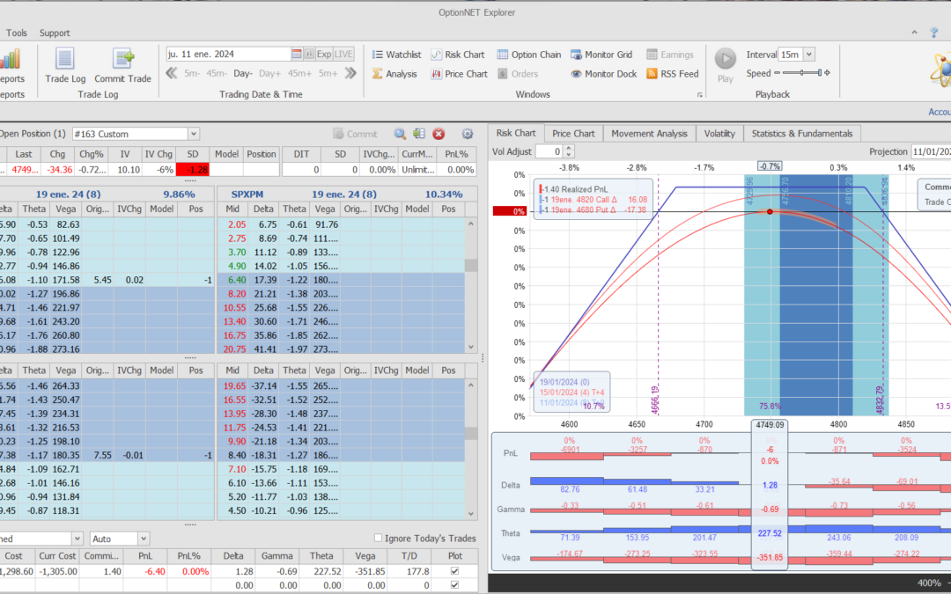The width and height of the screenshot is (951, 594).
Task: Click the position settings gear icon
Action: pos(468,134)
